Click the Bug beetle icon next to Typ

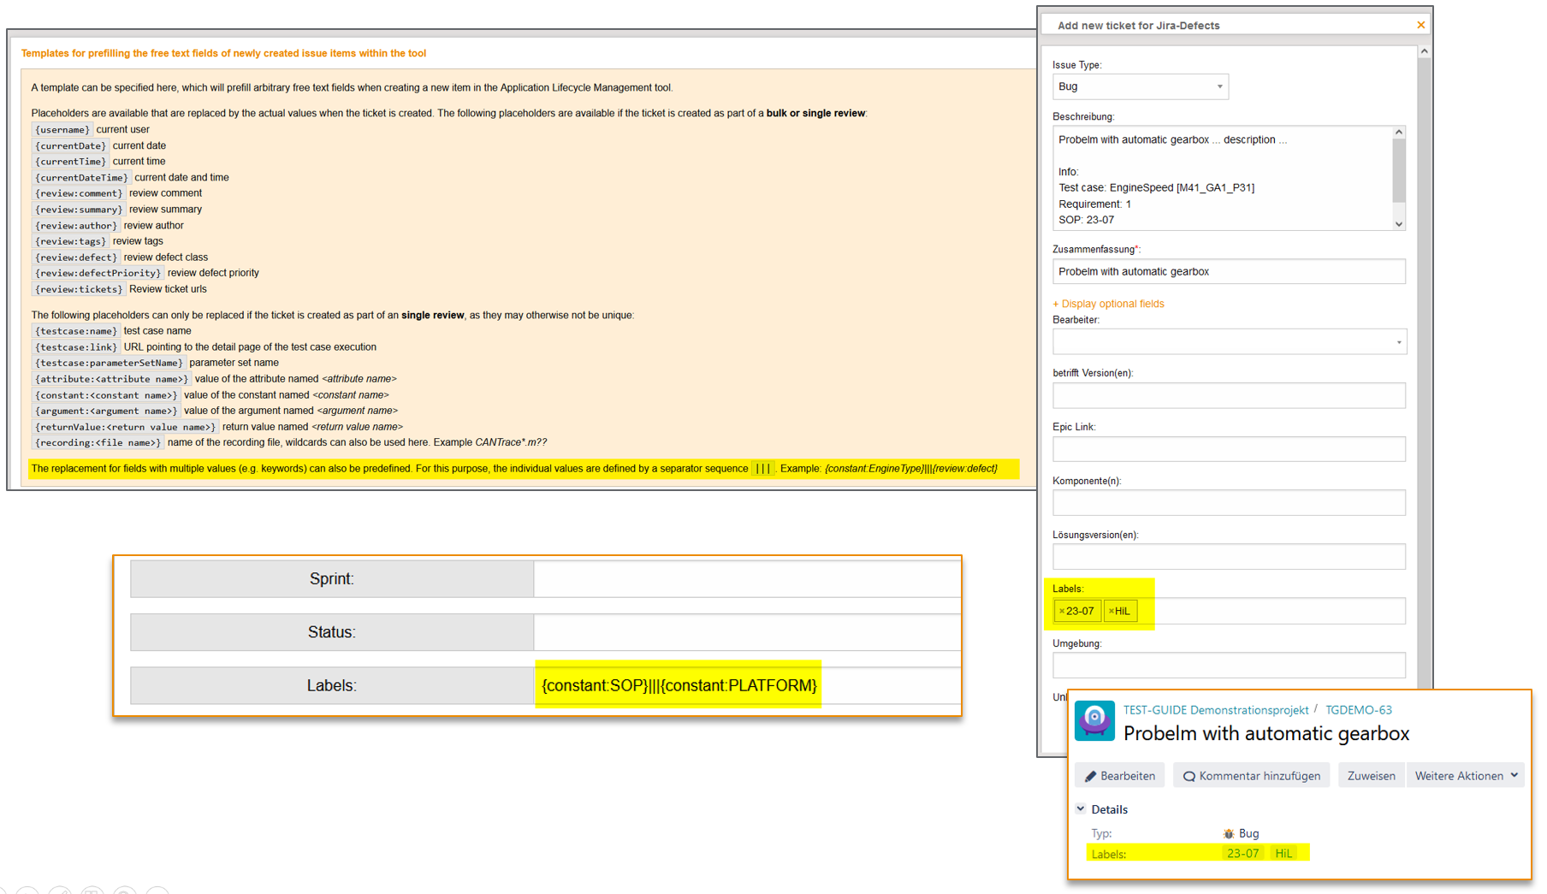click(x=1228, y=834)
